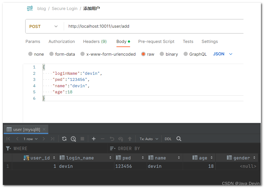Revert changes with the undo icon
Viewport: 264px width, 188px height.
[x=112, y=139]
